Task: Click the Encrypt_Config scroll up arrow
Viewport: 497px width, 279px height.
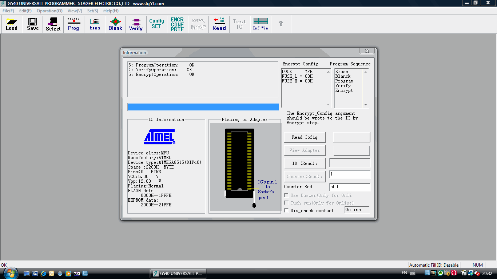Action: click(x=329, y=72)
